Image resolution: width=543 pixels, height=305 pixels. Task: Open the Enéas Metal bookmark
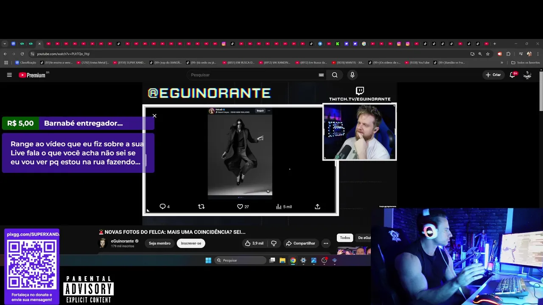[x=93, y=63]
